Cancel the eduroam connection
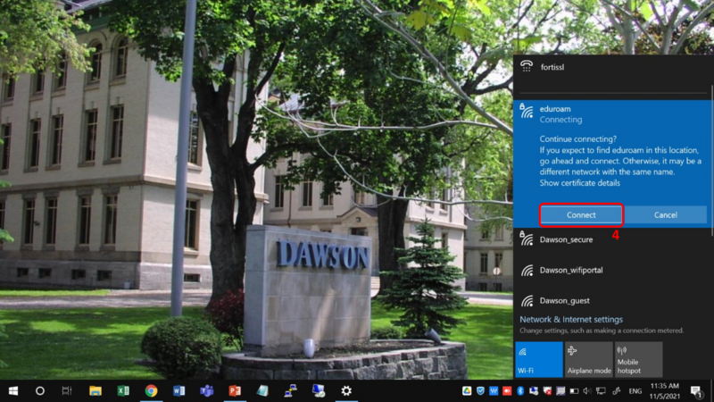The width and height of the screenshot is (714, 402). pyautogui.click(x=665, y=214)
